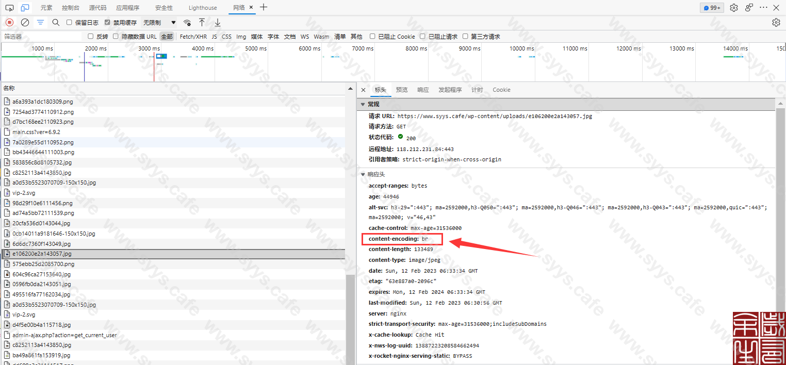Click the add new tool plus icon
The height and width of the screenshot is (365, 786).
(264, 7)
